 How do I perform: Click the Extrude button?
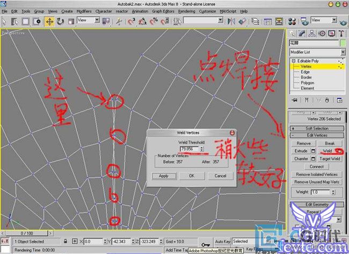301,151
